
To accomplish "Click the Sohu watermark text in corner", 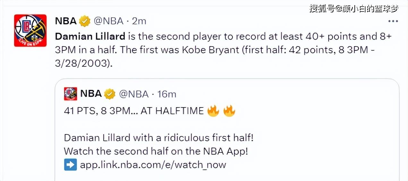I will tap(354, 8).
